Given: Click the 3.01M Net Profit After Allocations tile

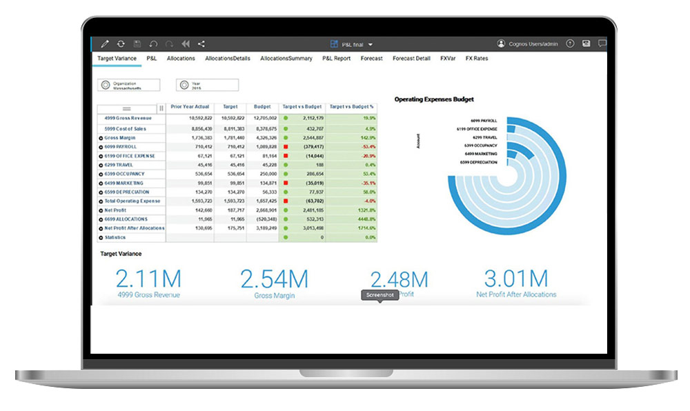Looking at the screenshot, I should pos(516,283).
